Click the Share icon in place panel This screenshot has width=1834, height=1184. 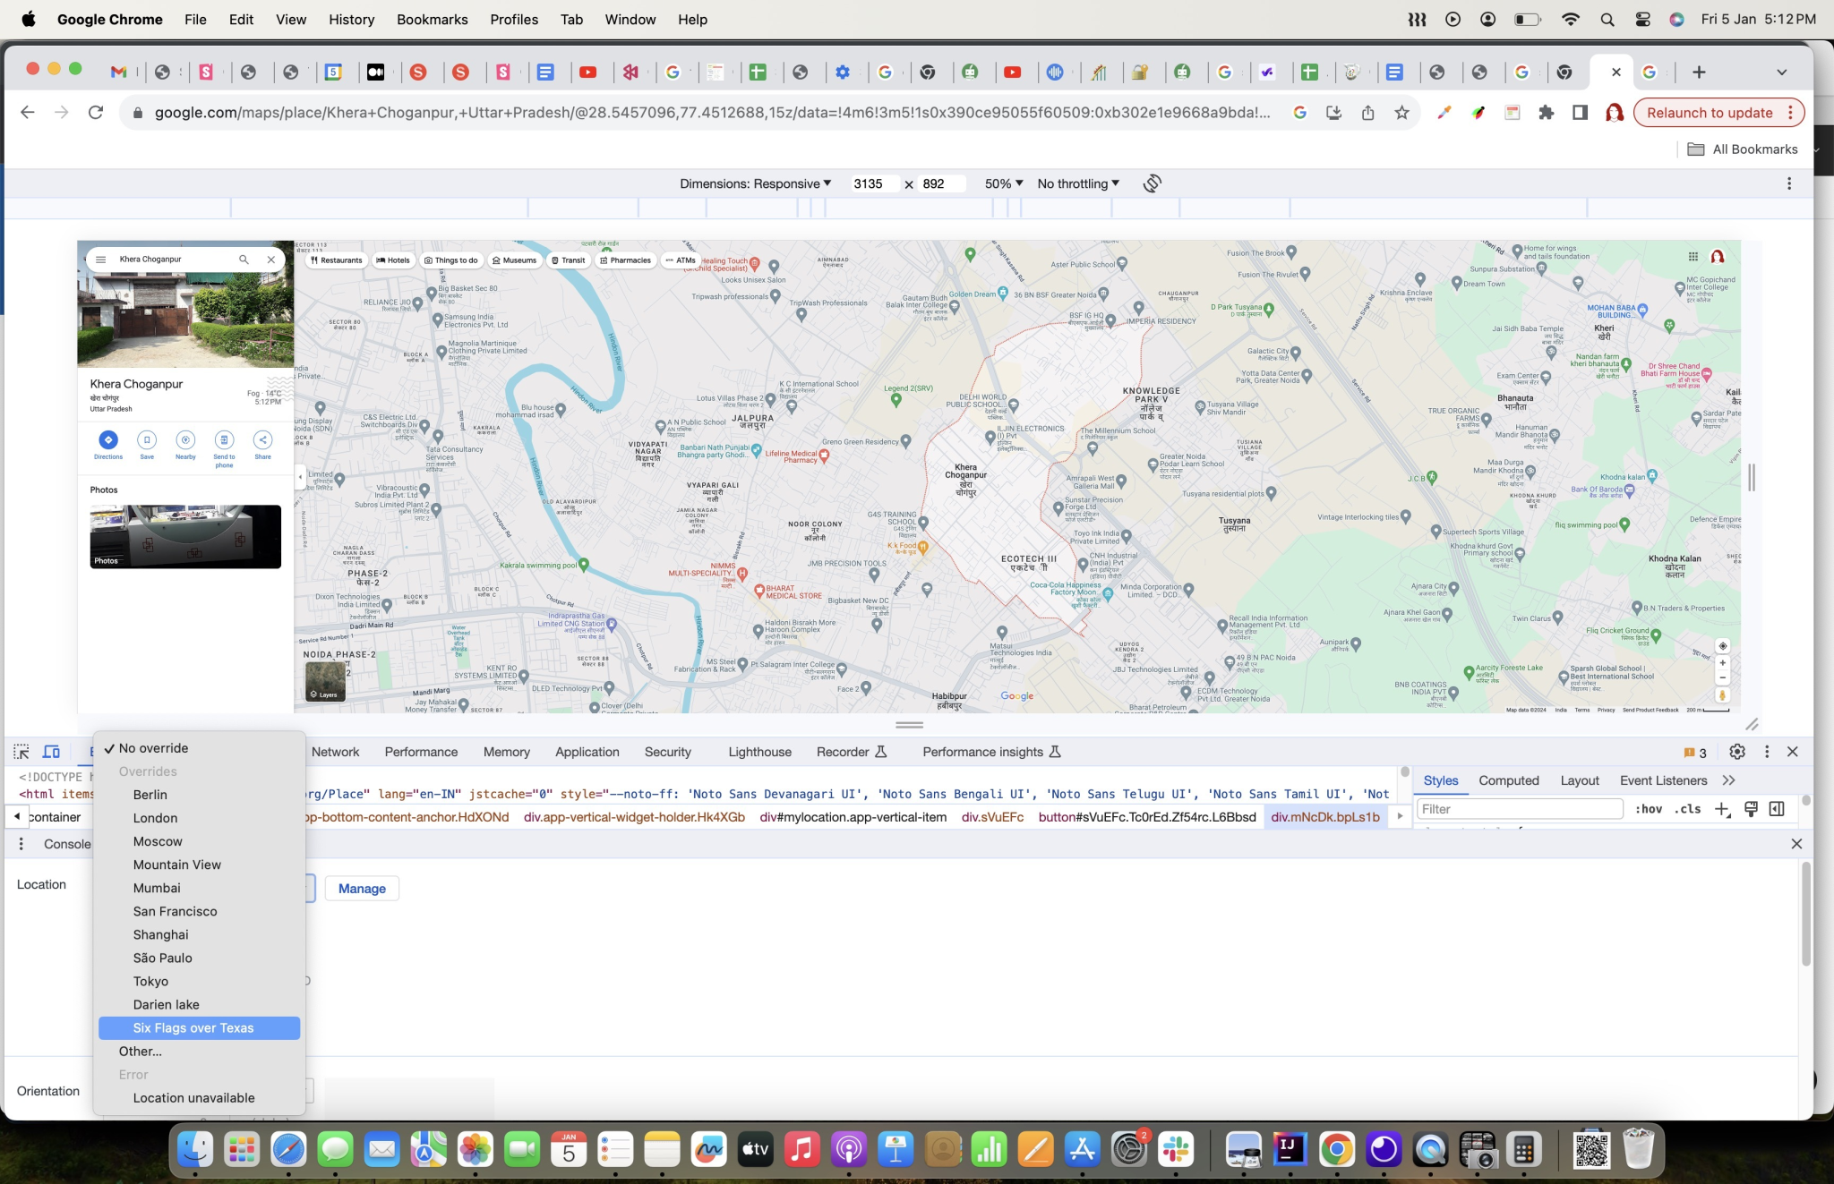pyautogui.click(x=262, y=439)
